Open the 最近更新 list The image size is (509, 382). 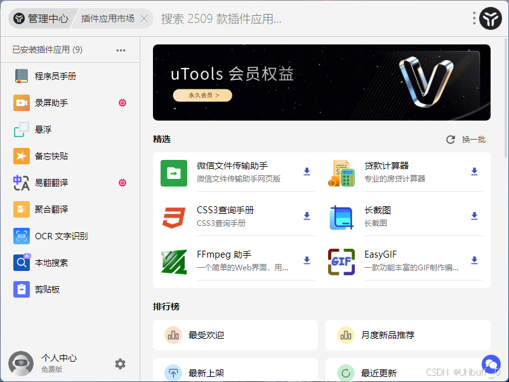coord(407,370)
